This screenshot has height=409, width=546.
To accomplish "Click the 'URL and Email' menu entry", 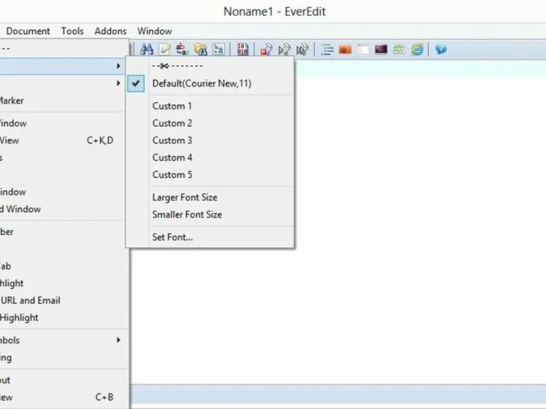I will pyautogui.click(x=63, y=301).
